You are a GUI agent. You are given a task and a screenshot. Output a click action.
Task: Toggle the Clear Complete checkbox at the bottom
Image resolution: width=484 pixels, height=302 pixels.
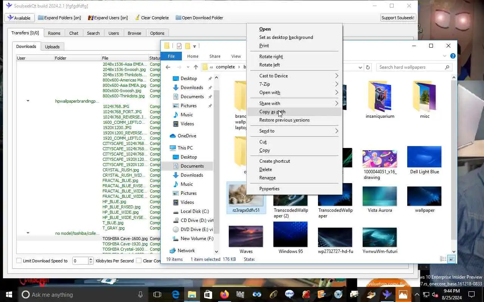tap(139, 261)
